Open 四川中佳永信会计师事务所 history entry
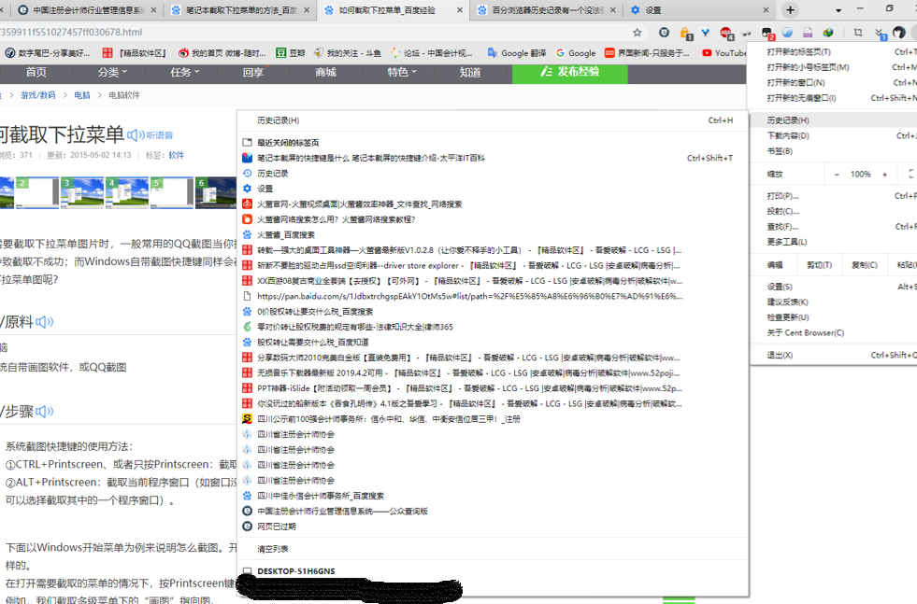This screenshot has width=917, height=604. pyautogui.click(x=493, y=496)
